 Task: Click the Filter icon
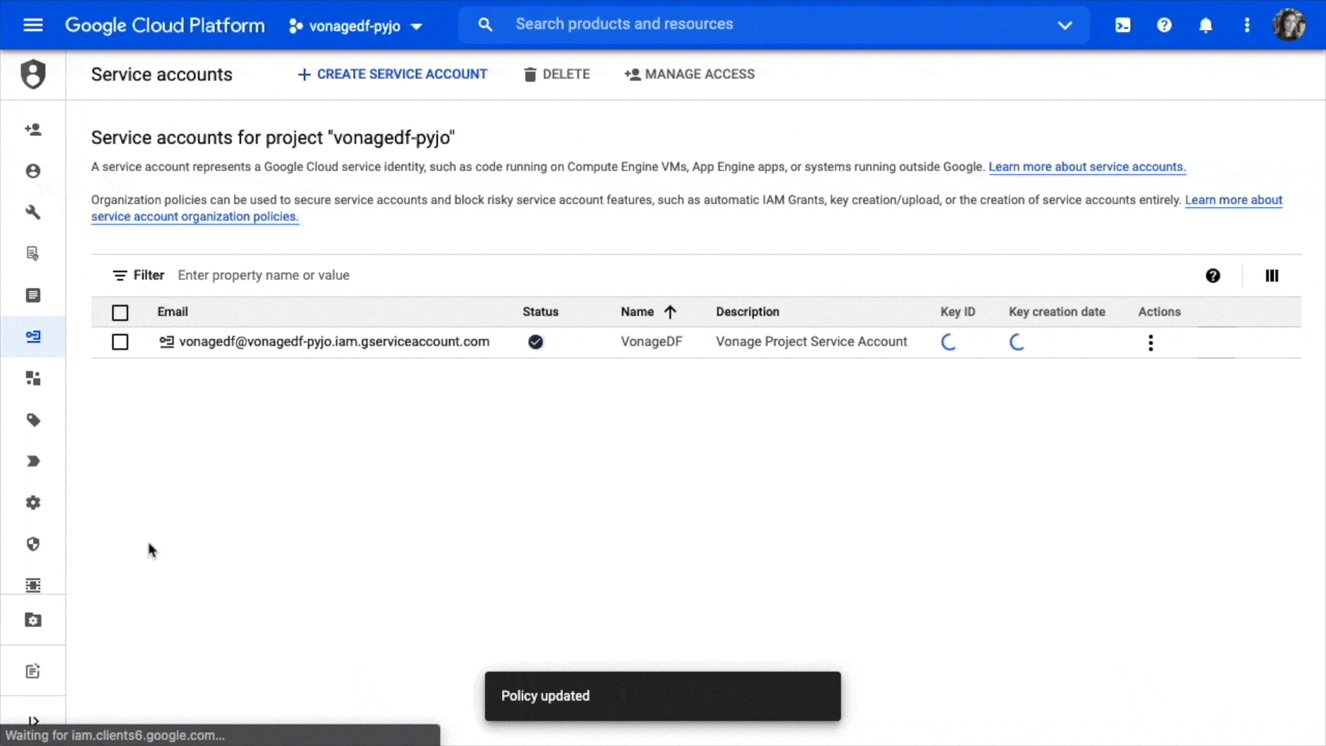pyautogui.click(x=119, y=276)
